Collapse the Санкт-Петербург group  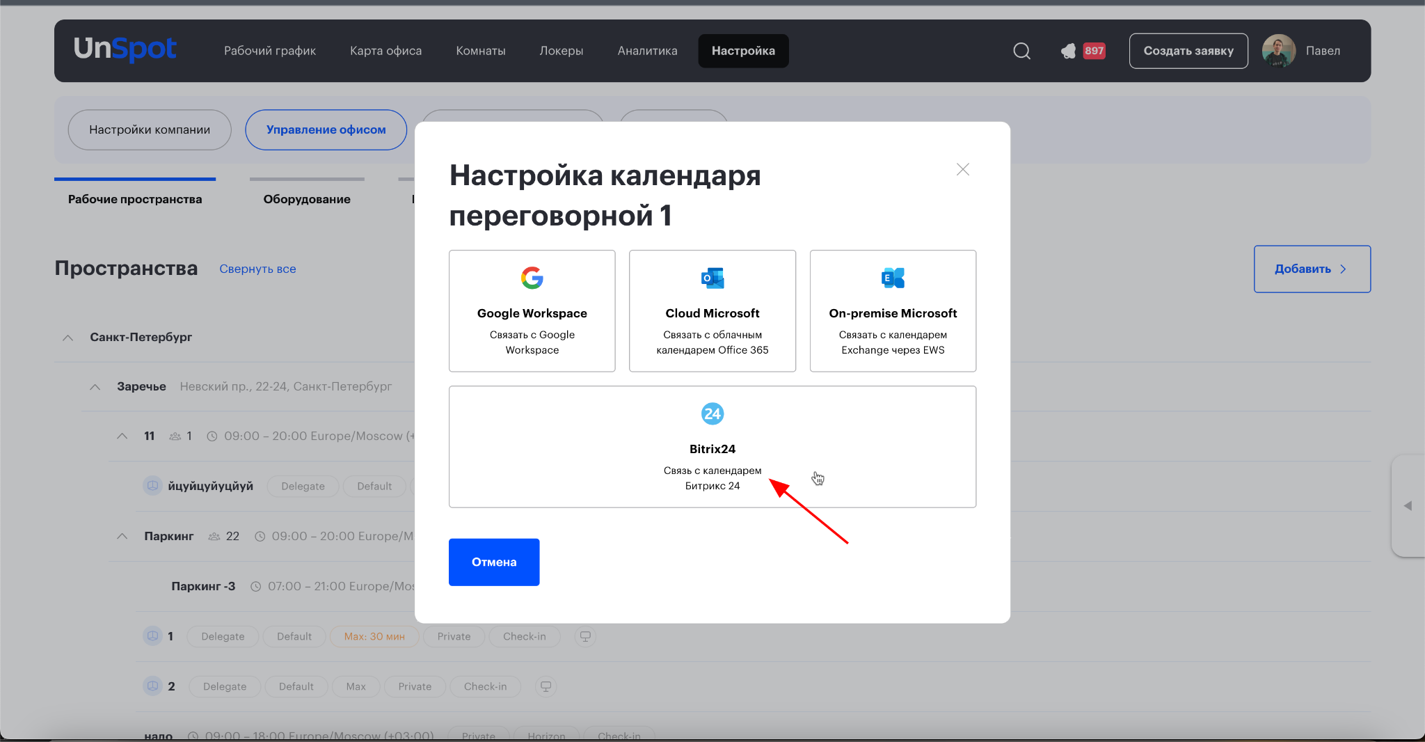[x=67, y=338]
